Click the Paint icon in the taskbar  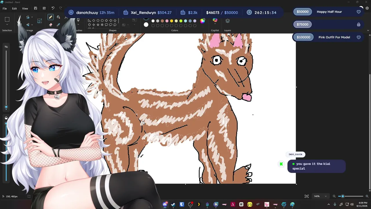coord(292,204)
